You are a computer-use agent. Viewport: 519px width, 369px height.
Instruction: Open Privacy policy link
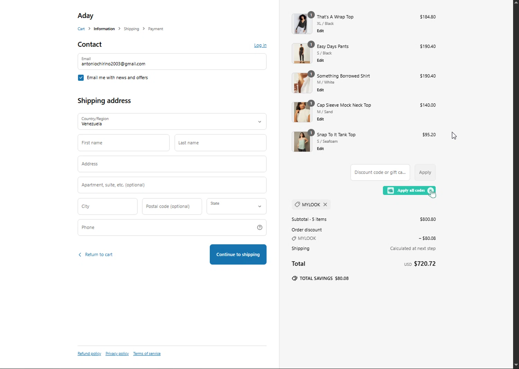(117, 353)
